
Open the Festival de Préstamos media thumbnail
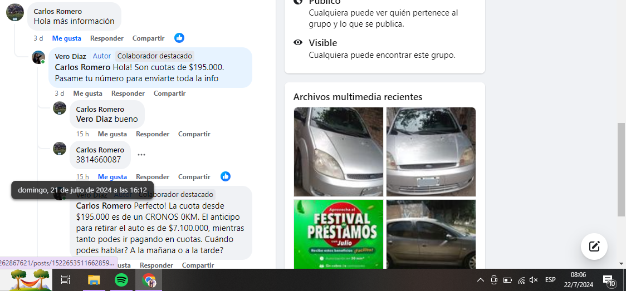[339, 234]
